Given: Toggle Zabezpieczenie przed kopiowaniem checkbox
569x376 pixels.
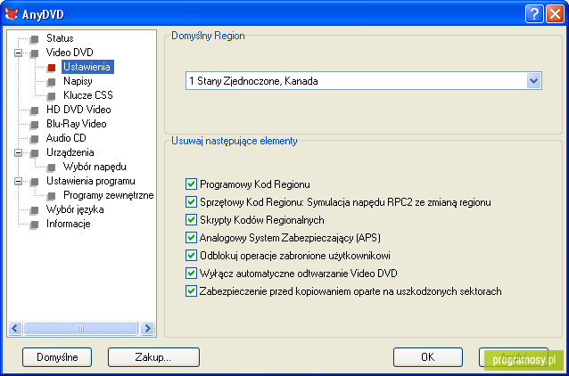Looking at the screenshot, I should [x=191, y=290].
